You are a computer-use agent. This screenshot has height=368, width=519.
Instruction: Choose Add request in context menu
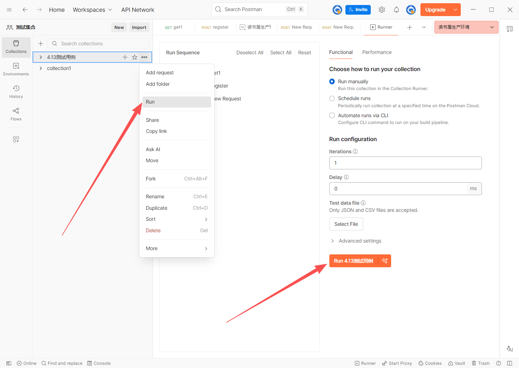176,73
